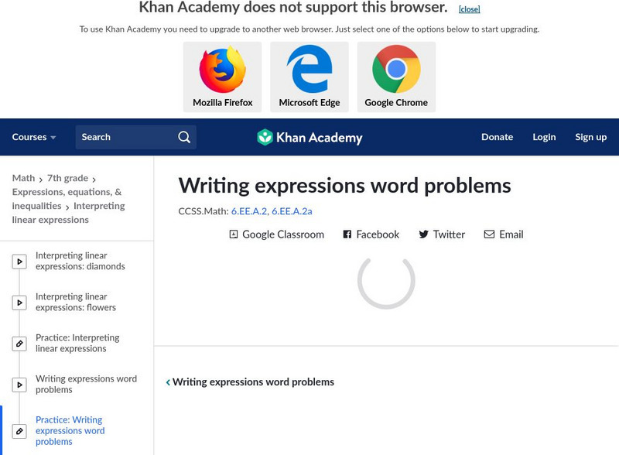619x455 pixels.
Task: Open the Courses dropdown menu
Action: click(34, 137)
